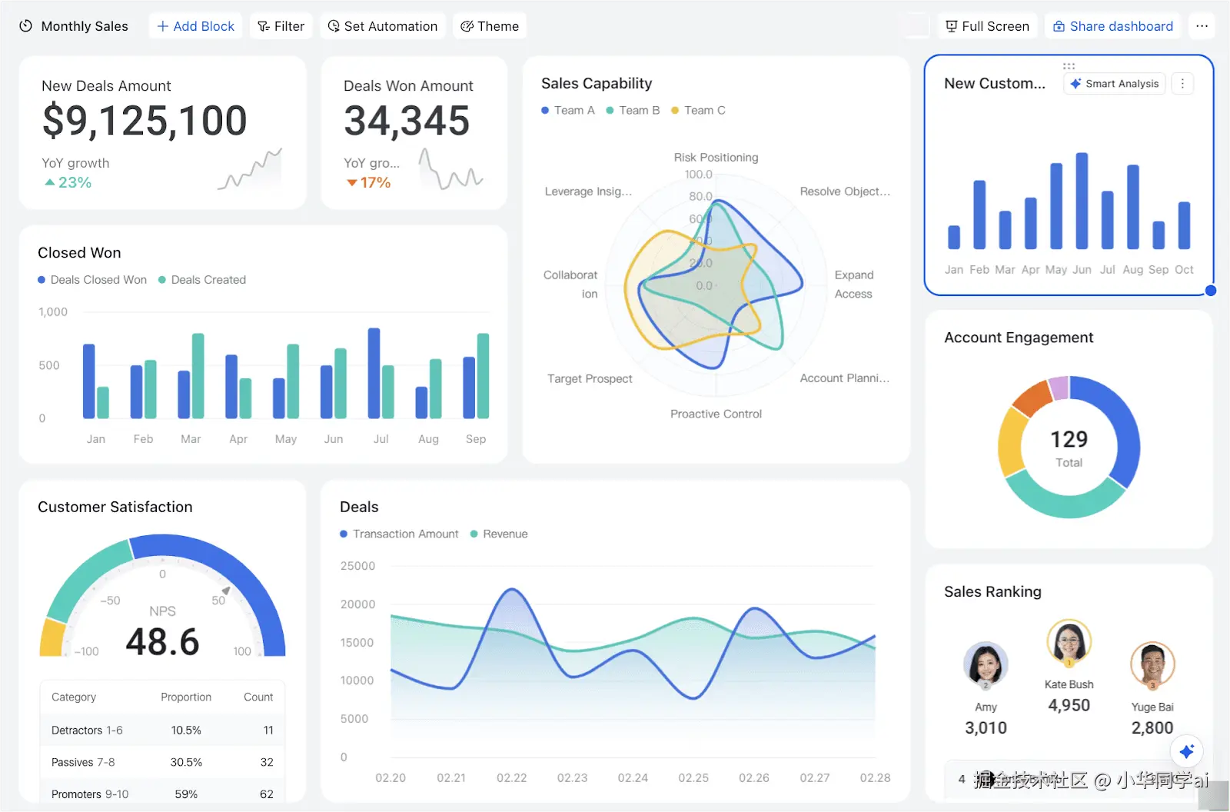Image resolution: width=1230 pixels, height=812 pixels.
Task: Enter Full Screen mode
Action: click(x=988, y=26)
